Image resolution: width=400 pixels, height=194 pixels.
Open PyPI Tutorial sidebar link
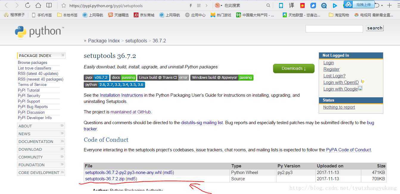pos(29,90)
